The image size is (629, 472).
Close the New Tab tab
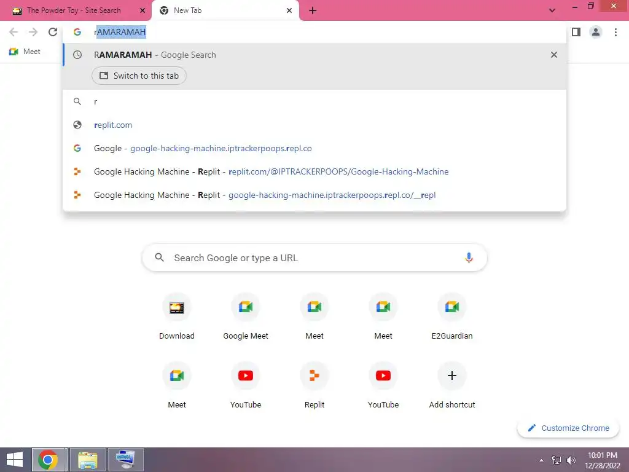(289, 10)
